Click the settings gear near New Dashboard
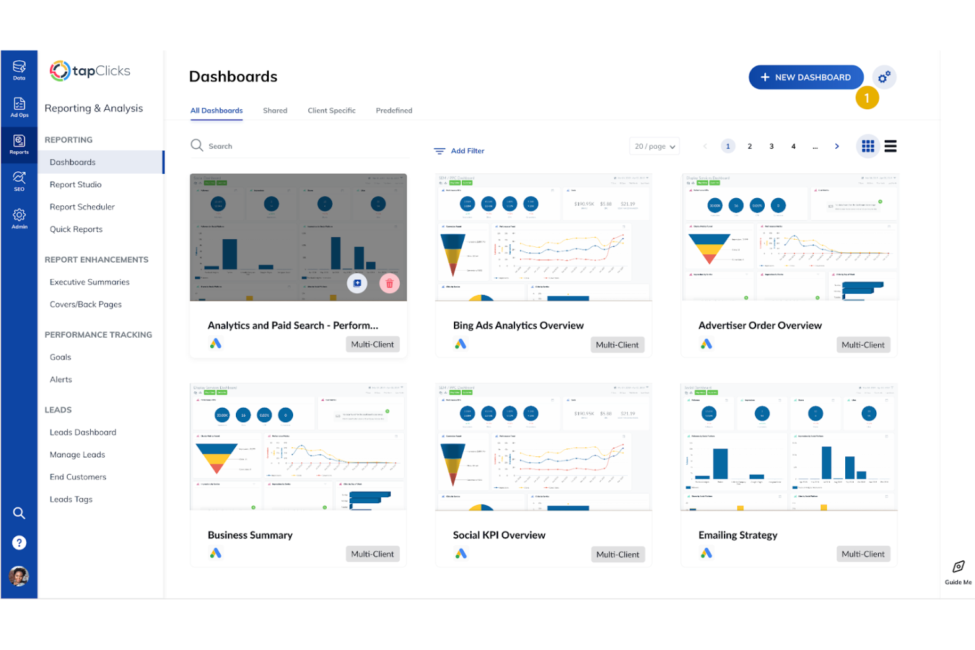 pyautogui.click(x=884, y=76)
